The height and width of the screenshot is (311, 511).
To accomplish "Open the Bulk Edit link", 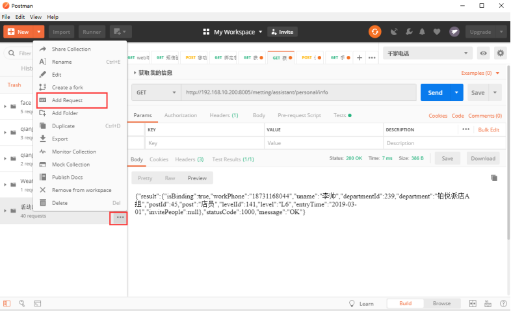I will pyautogui.click(x=488, y=129).
